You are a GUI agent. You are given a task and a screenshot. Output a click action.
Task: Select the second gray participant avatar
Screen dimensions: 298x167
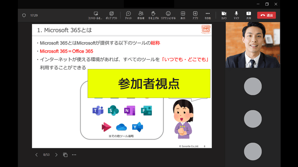click(x=253, y=119)
